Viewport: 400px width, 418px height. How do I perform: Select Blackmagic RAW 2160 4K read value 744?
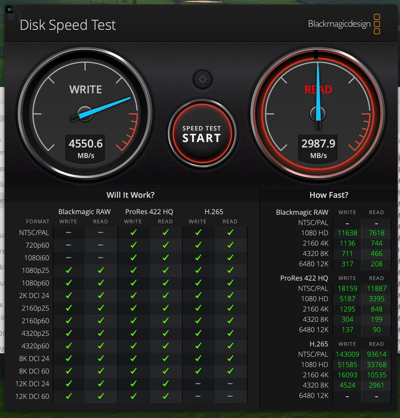coord(377,243)
